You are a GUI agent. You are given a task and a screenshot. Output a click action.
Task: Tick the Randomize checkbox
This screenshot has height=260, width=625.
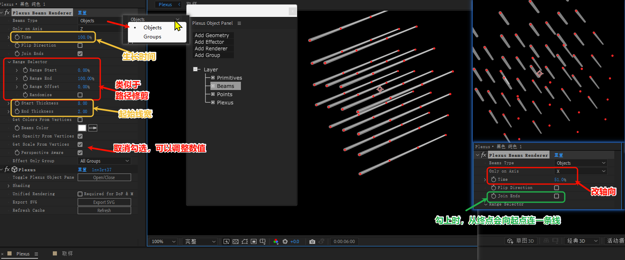tap(80, 95)
